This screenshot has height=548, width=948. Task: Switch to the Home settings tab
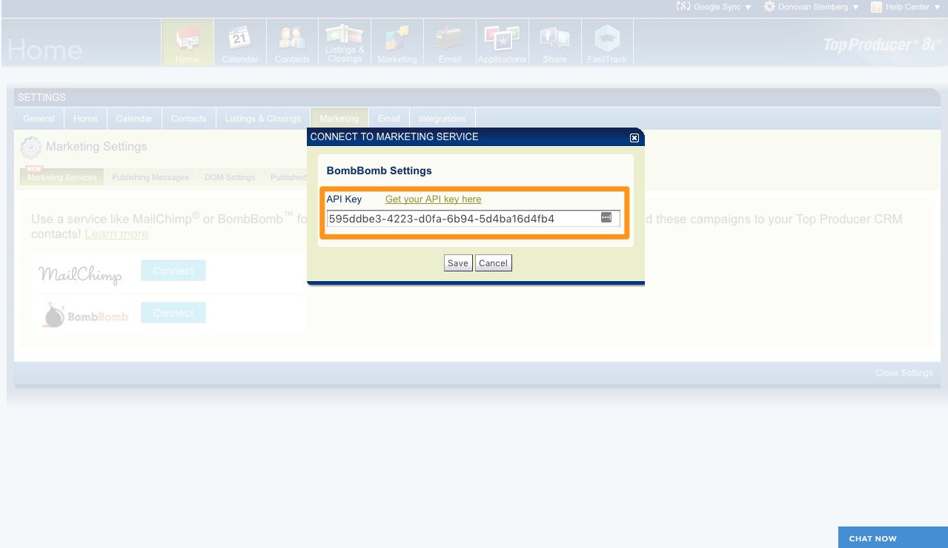(x=85, y=119)
